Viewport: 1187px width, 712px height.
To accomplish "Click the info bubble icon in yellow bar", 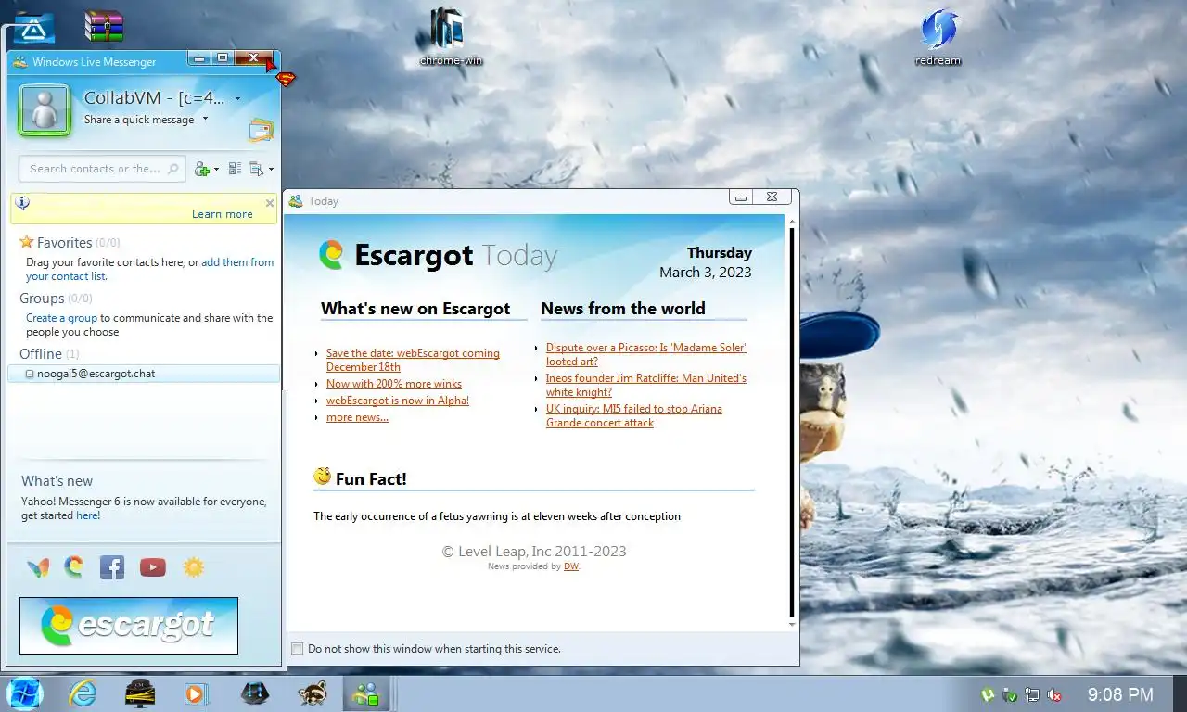I will (23, 203).
